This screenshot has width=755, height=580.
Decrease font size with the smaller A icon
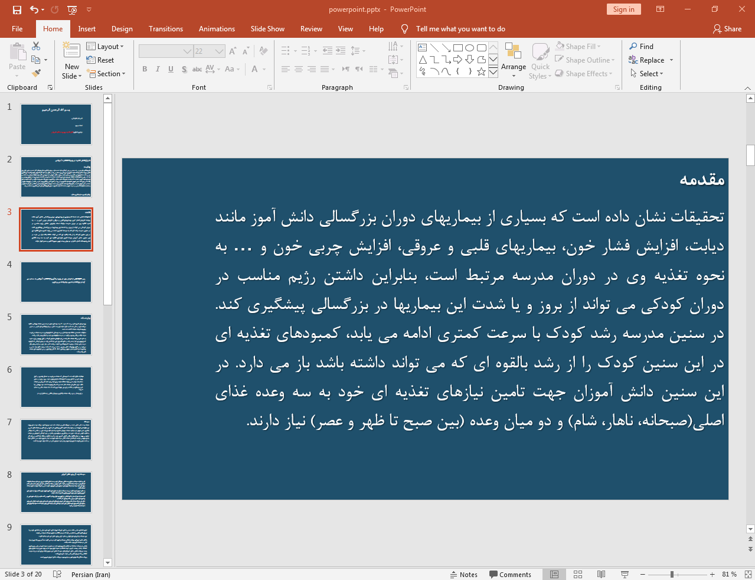click(x=246, y=51)
